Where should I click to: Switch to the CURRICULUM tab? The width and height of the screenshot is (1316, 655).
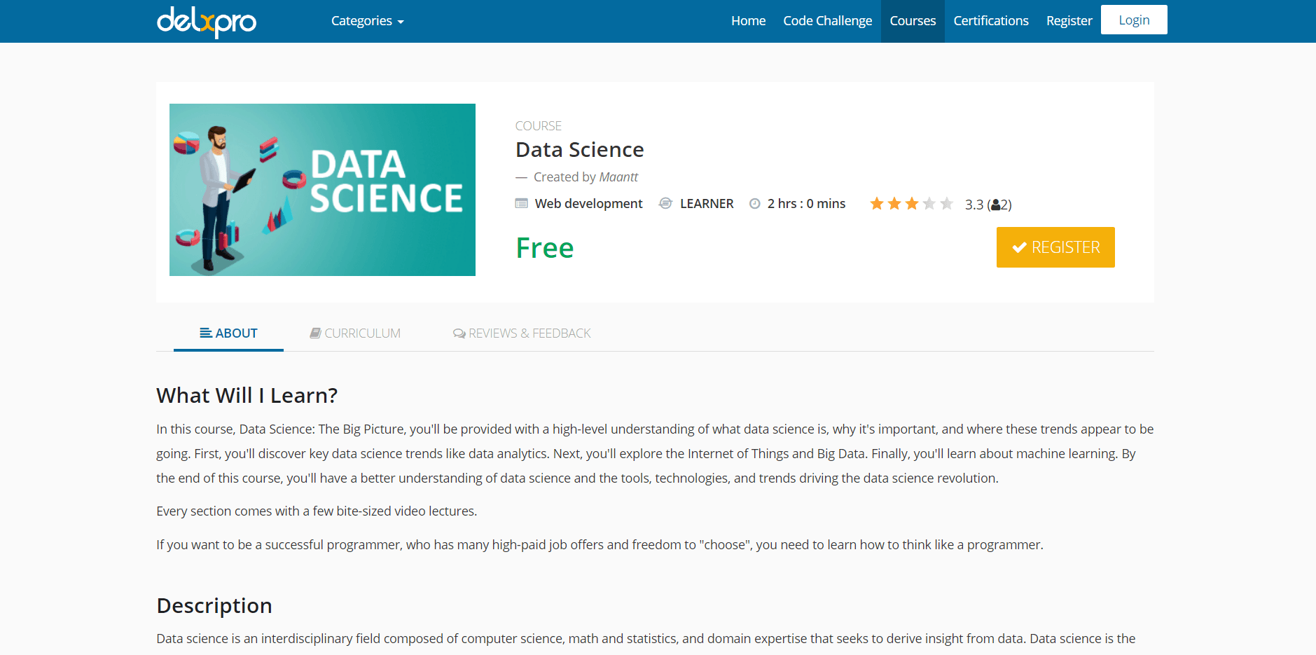pos(356,333)
